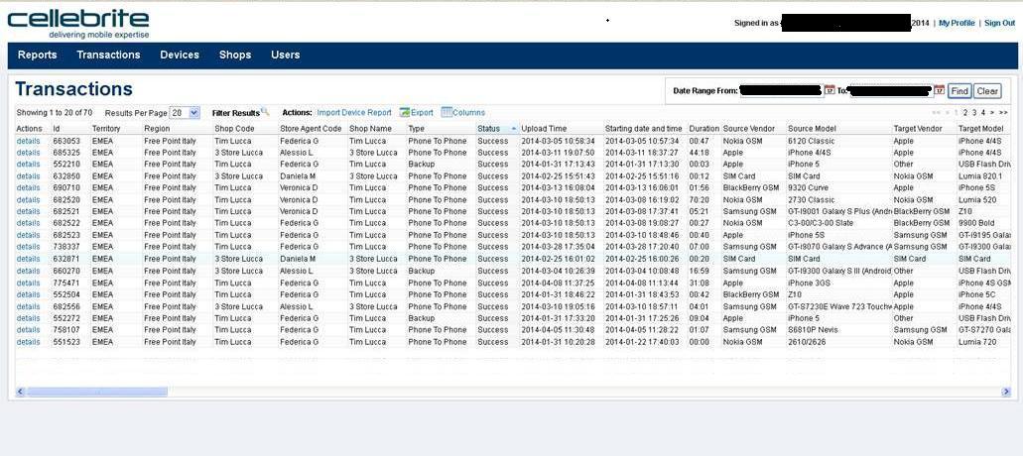Screen dimensions: 1023x456
Task: Select row with Id 632871
Action: pyautogui.click(x=513, y=259)
